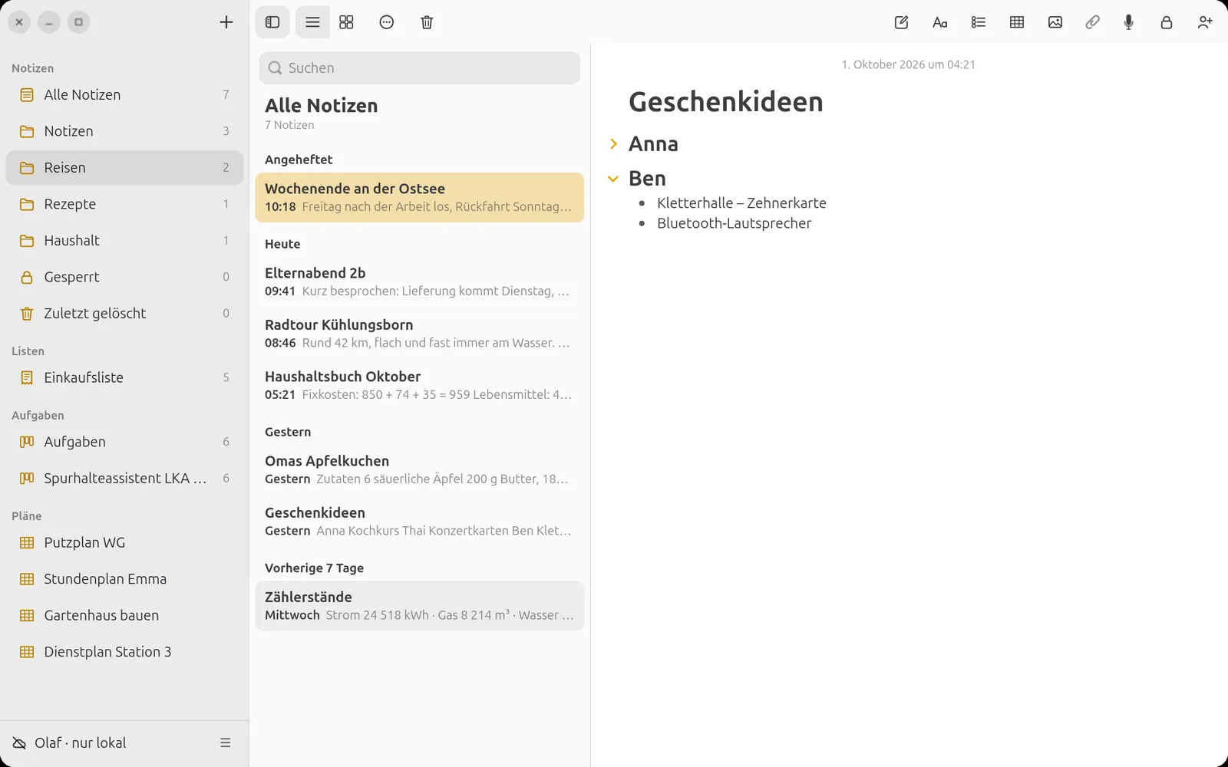1228x767 pixels.
Task: Select the Reisen folder
Action: tap(124, 167)
